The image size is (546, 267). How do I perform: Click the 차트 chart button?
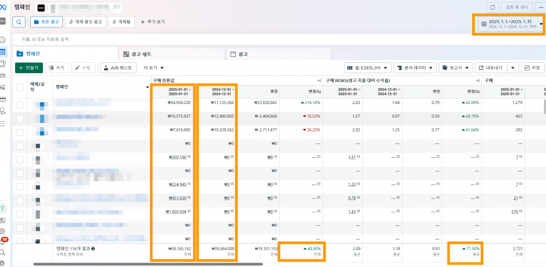click(532, 67)
